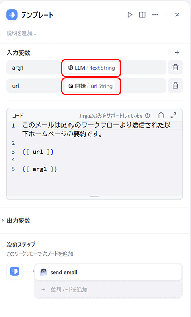Image resolution: width=191 pixels, height=317 pixels.
Task: Close the テンプレート panel
Action: click(177, 15)
